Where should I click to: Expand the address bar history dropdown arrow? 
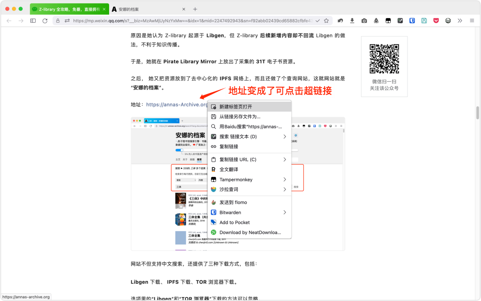(x=318, y=21)
